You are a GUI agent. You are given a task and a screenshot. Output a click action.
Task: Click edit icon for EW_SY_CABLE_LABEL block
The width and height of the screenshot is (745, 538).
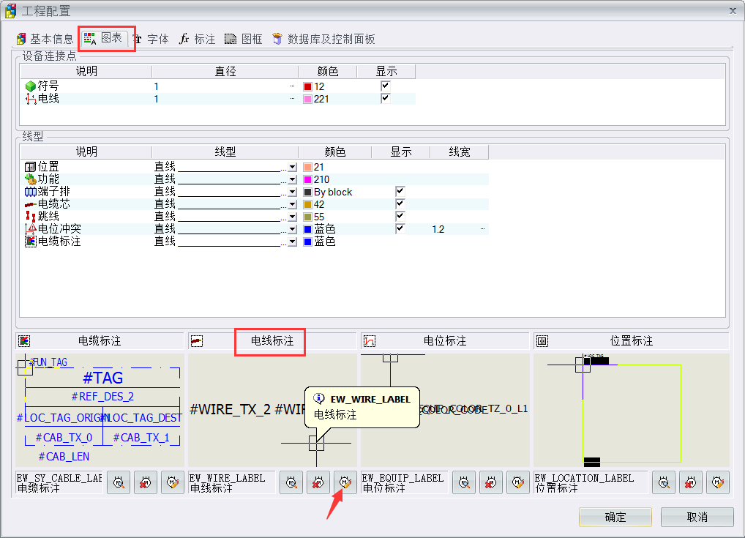click(173, 482)
